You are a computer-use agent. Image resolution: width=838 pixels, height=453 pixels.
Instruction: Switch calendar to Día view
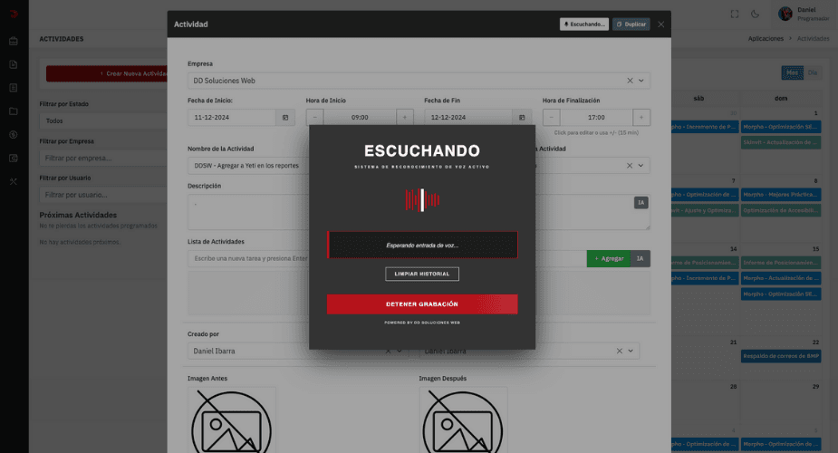(x=813, y=72)
